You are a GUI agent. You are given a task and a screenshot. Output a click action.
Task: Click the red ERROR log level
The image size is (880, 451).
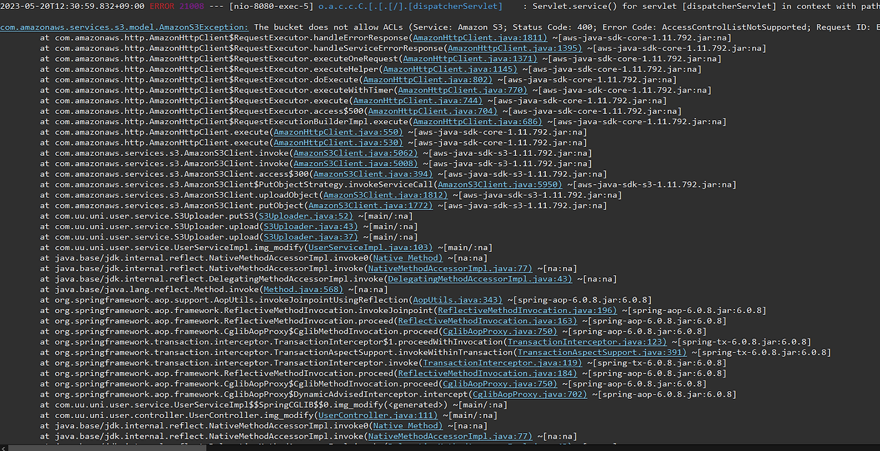pyautogui.click(x=162, y=6)
